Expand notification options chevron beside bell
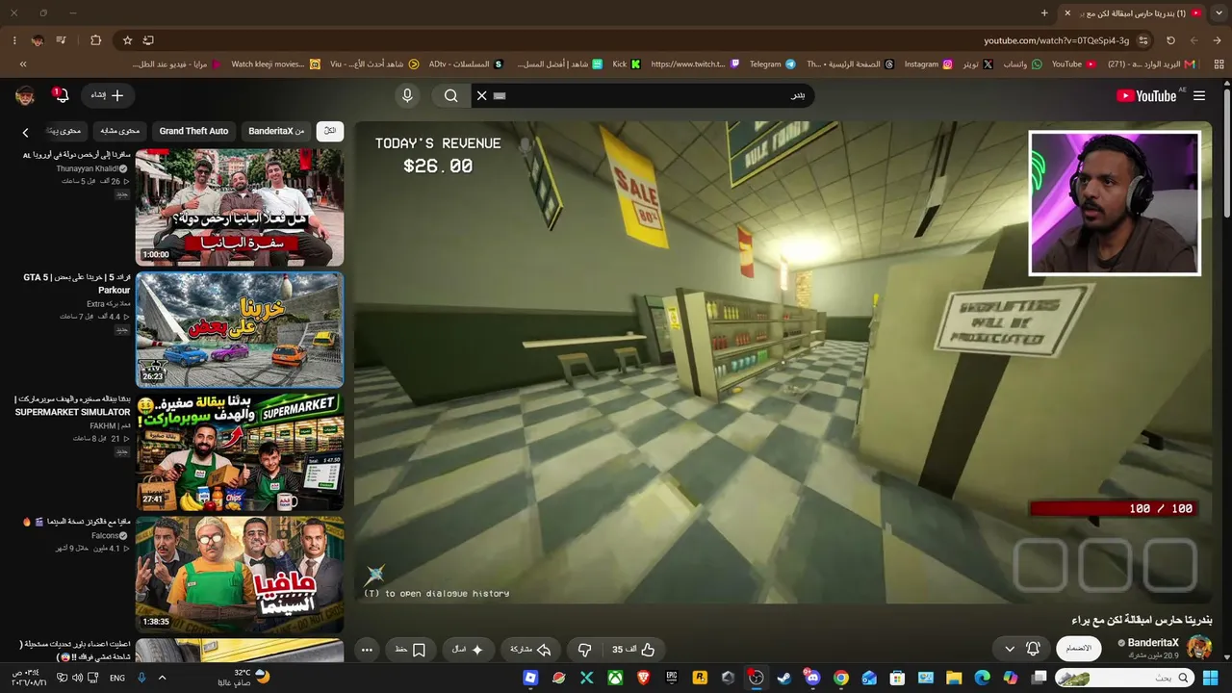 tap(1010, 649)
